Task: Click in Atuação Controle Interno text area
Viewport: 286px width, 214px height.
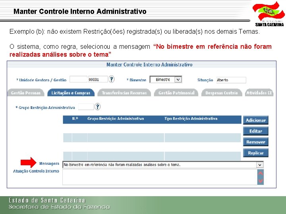Action: pos(160,177)
